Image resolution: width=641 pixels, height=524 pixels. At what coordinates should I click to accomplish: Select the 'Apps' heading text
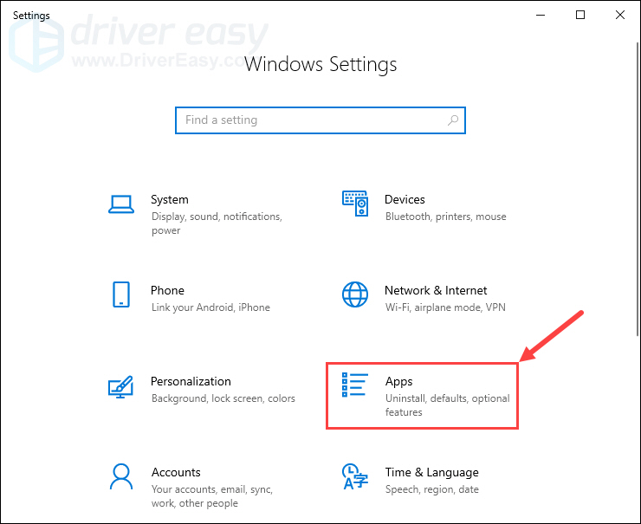pos(399,381)
